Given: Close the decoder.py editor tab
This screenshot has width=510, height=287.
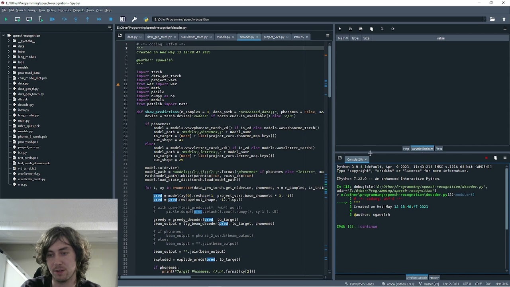Looking at the screenshot, I should tap(257, 37).
